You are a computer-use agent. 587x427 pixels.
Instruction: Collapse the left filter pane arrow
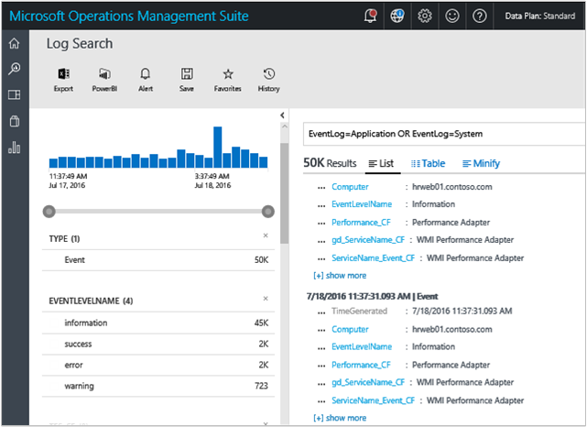tap(282, 115)
